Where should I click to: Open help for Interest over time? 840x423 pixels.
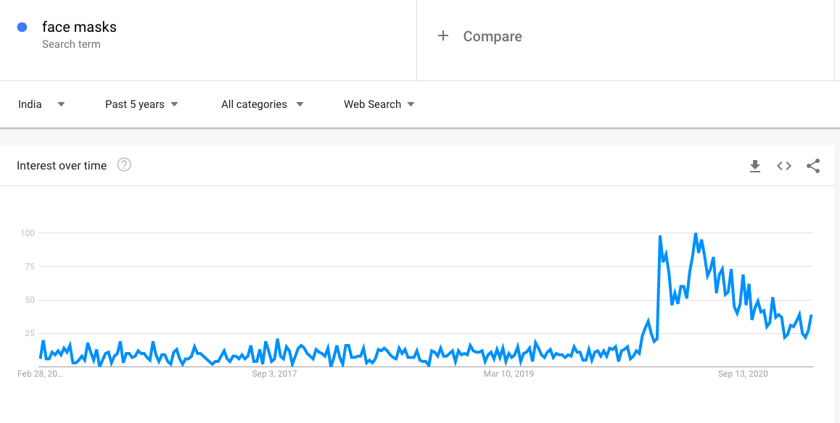click(124, 165)
